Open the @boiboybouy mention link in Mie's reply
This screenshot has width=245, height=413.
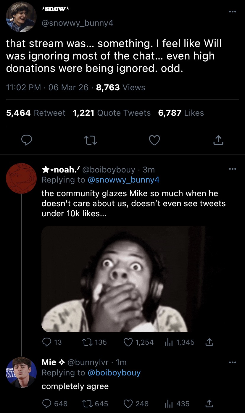point(114,373)
